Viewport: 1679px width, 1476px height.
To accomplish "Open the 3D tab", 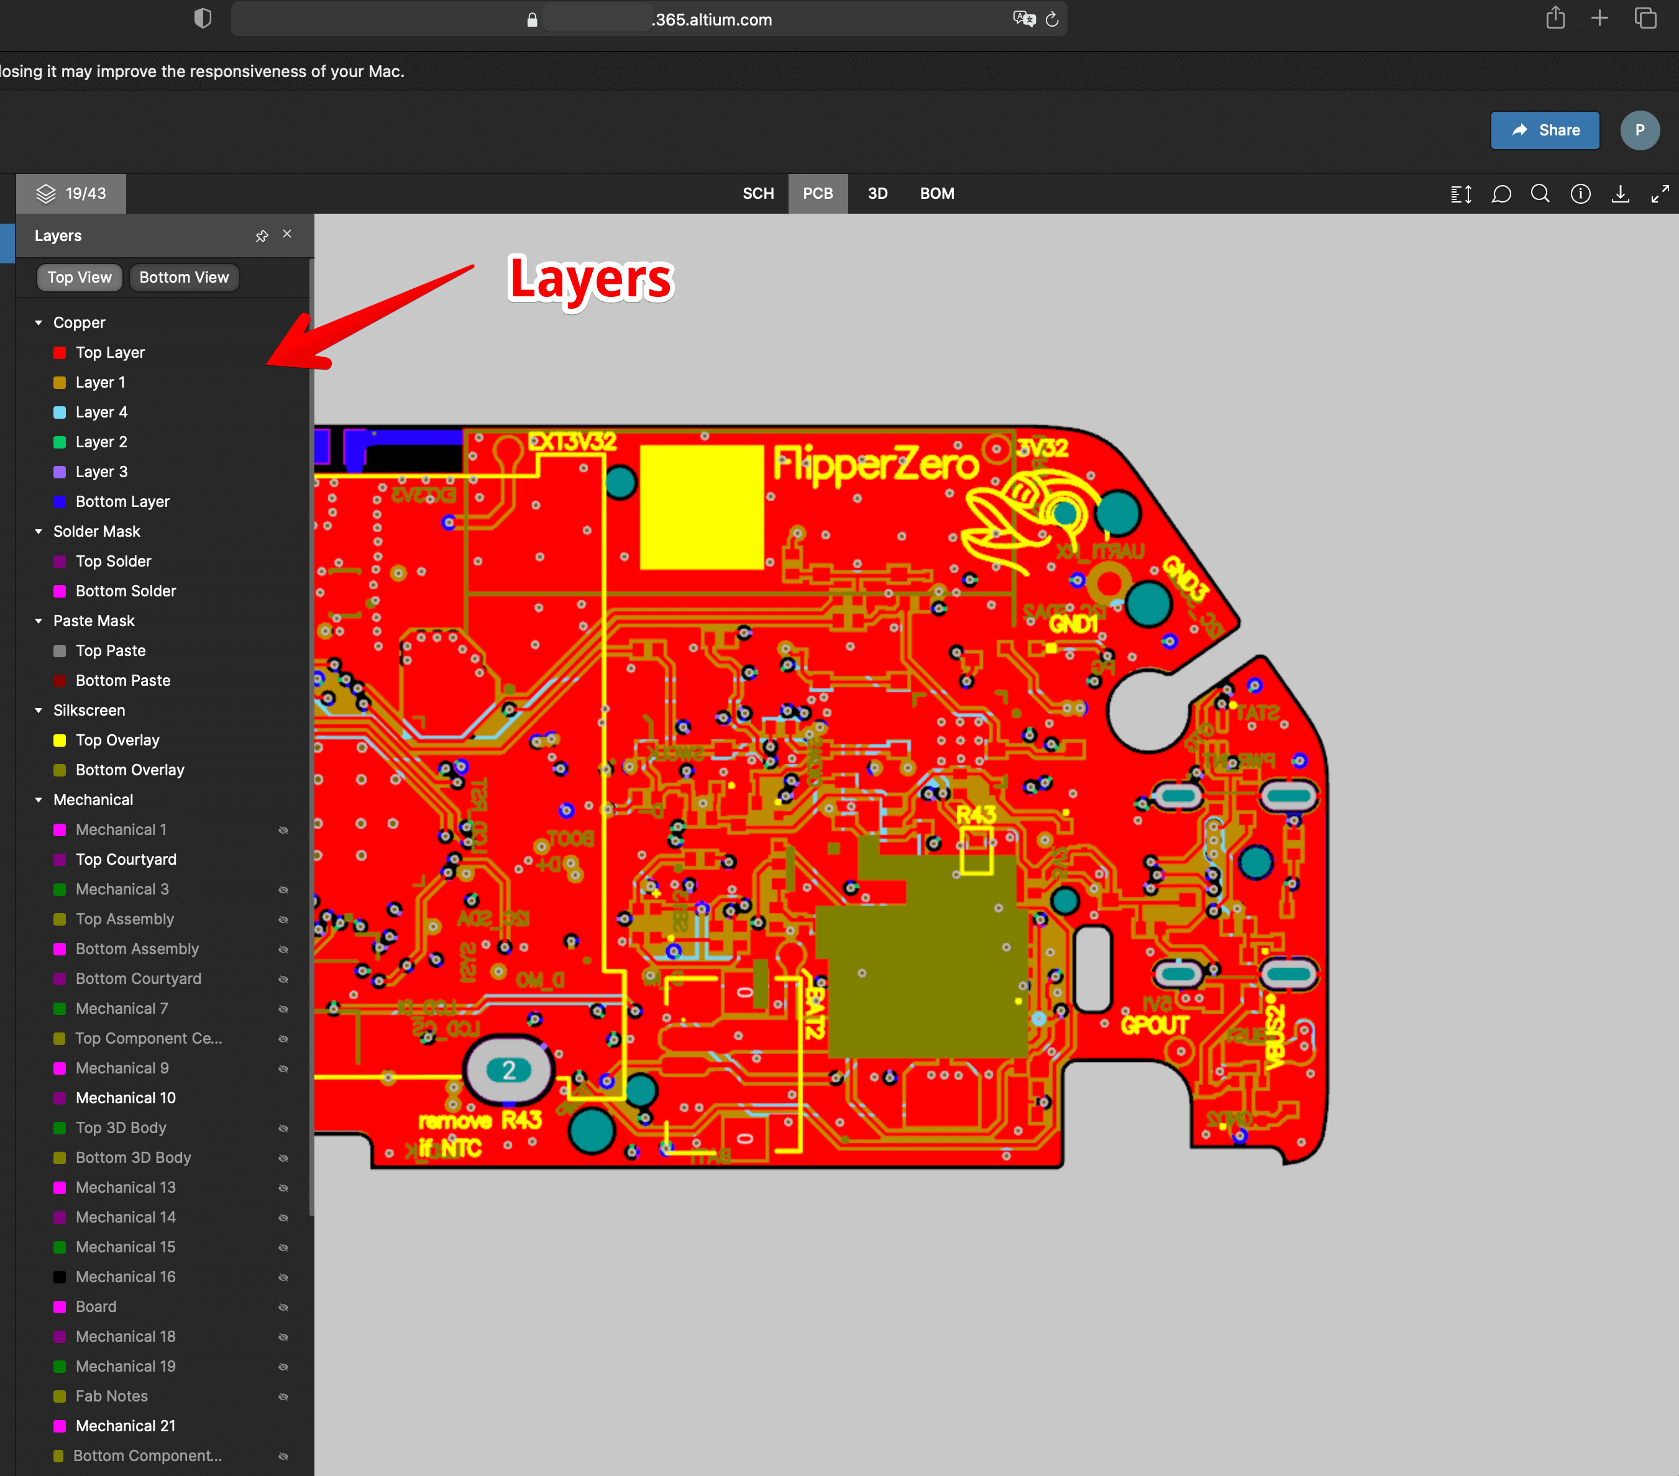I will (x=877, y=194).
